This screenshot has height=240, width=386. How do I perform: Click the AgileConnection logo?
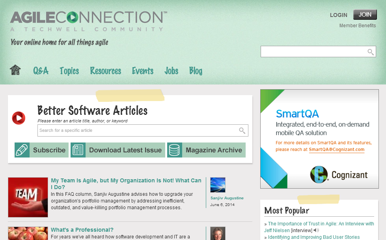(x=89, y=21)
